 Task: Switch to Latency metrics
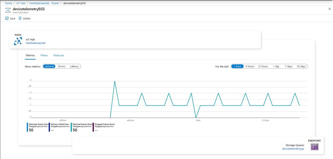pyautogui.click(x=74, y=66)
